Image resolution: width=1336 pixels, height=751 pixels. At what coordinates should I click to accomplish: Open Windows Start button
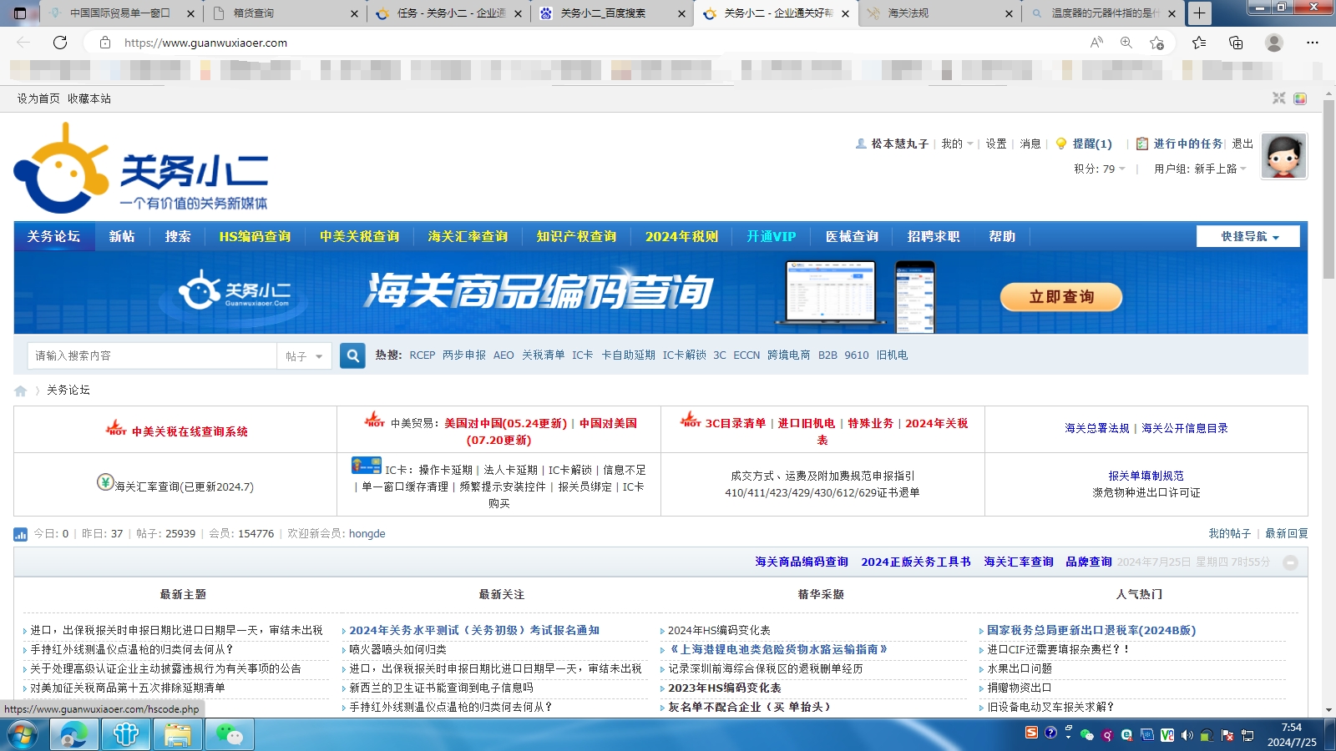pyautogui.click(x=23, y=735)
